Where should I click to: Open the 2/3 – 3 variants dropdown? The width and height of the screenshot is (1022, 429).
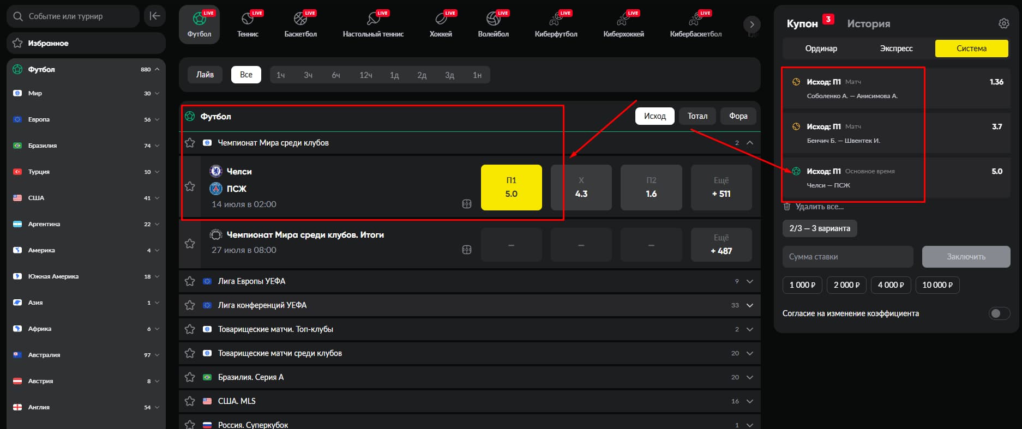[x=820, y=228]
